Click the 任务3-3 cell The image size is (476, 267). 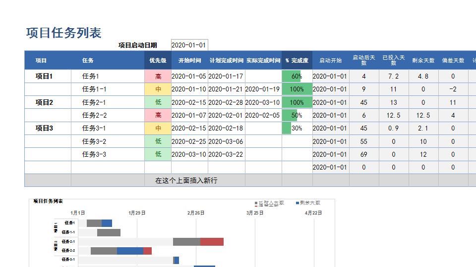tap(108, 154)
